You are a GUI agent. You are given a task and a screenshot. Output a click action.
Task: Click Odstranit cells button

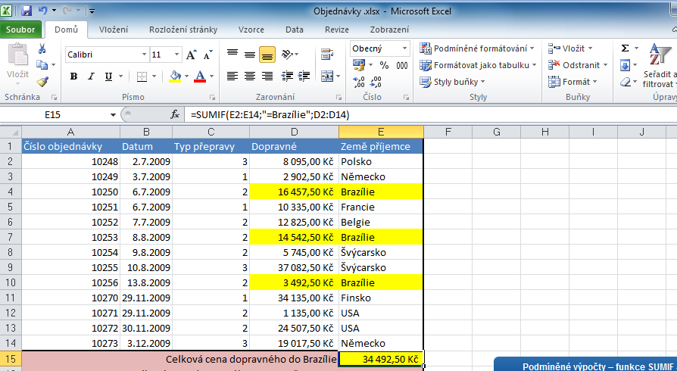pyautogui.click(x=578, y=65)
